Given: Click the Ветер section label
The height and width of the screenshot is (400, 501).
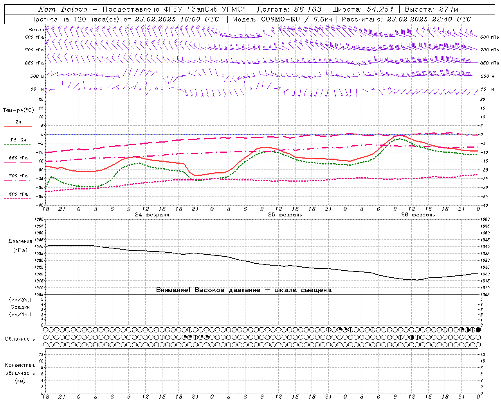Looking at the screenshot, I should [x=36, y=30].
